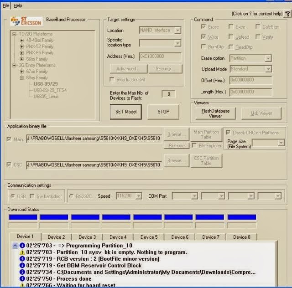Collapse the 3G Entry Plateforms node

14,65
